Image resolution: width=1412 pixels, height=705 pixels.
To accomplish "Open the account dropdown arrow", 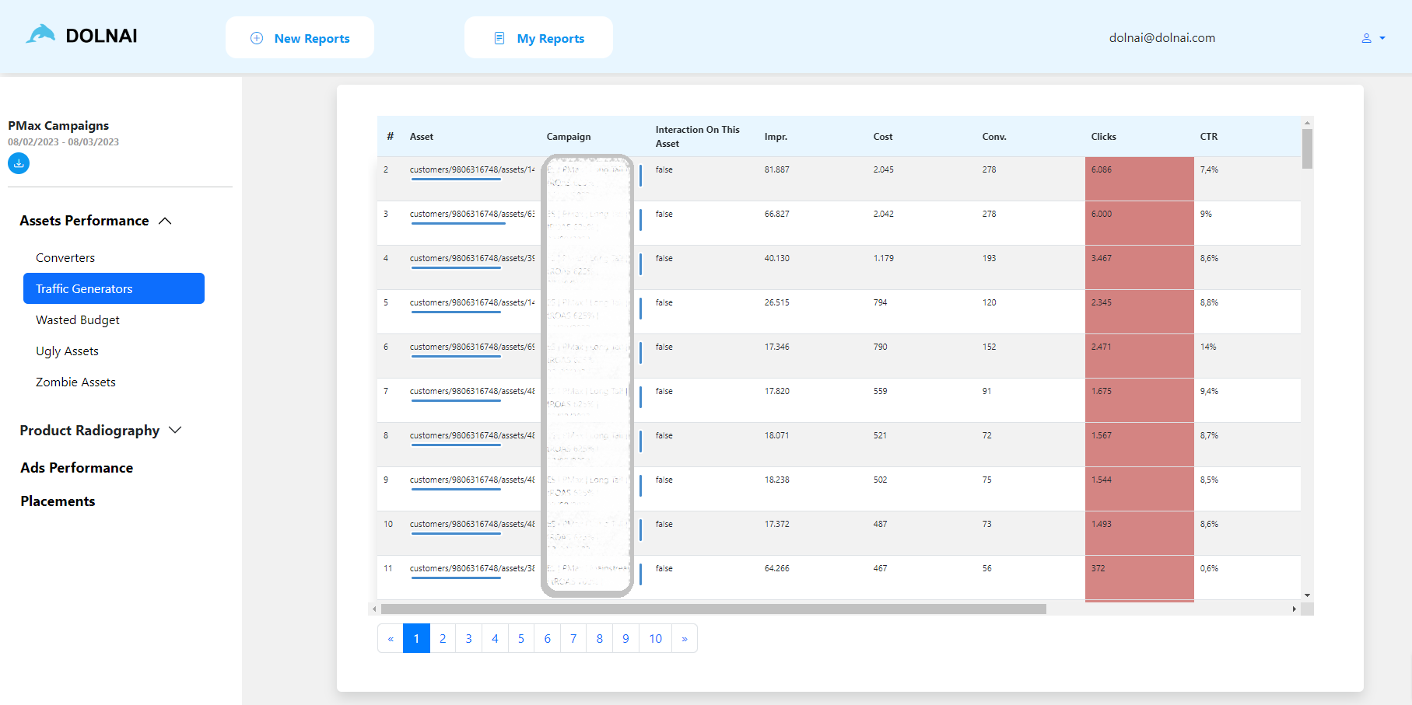I will [1382, 37].
